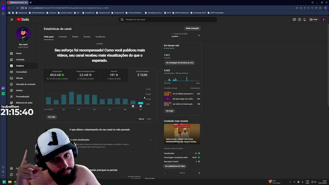Viewport: 329px width, 185px height.
Task: Expand the 'mais visualizações' insight card
Action: coord(151,140)
